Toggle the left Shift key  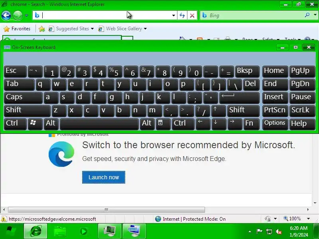tap(27, 111)
